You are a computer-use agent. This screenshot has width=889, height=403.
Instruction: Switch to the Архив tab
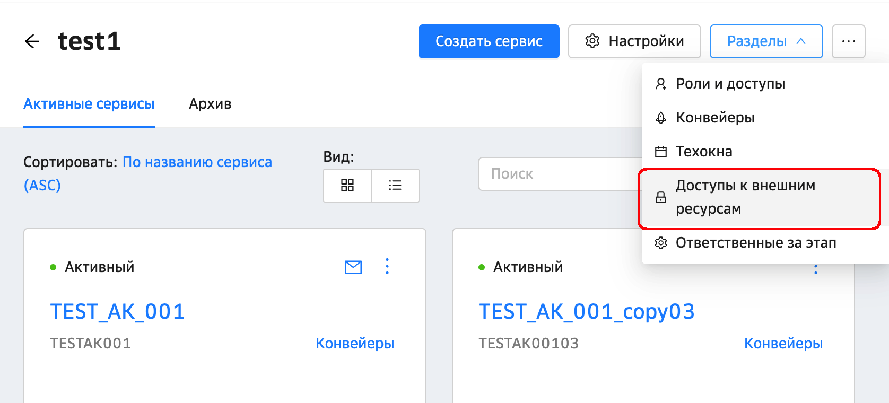[x=210, y=104]
